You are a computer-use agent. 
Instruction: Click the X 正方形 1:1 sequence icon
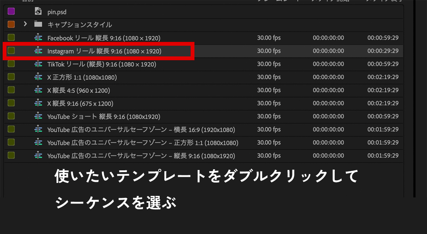click(x=38, y=77)
